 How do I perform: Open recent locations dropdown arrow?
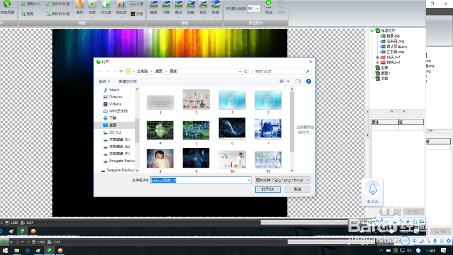[115, 71]
